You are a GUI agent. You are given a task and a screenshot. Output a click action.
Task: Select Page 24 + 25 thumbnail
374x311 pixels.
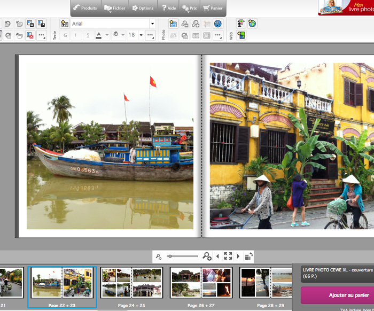131,287
